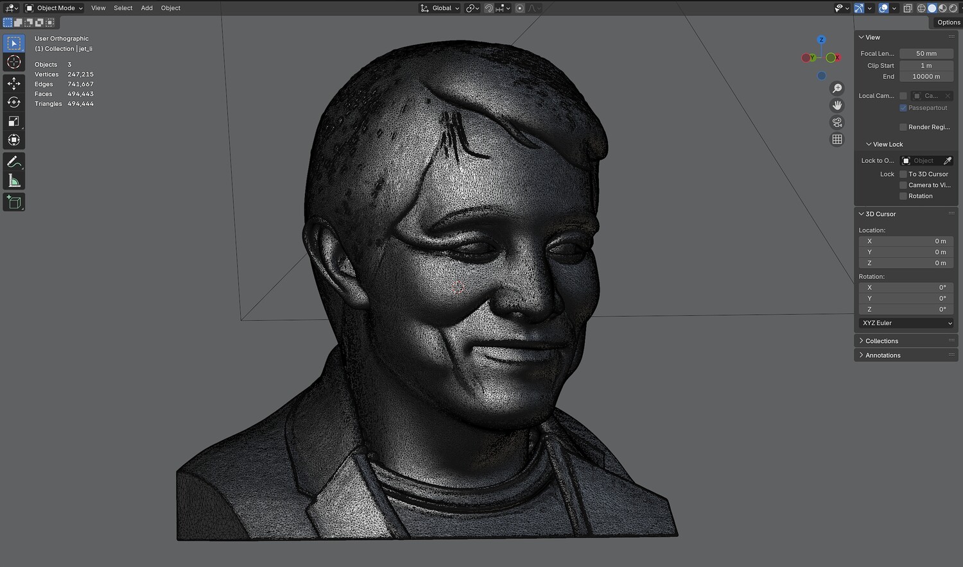Screen dimensions: 963x567
Task: Open the Object menu
Action: (x=171, y=8)
